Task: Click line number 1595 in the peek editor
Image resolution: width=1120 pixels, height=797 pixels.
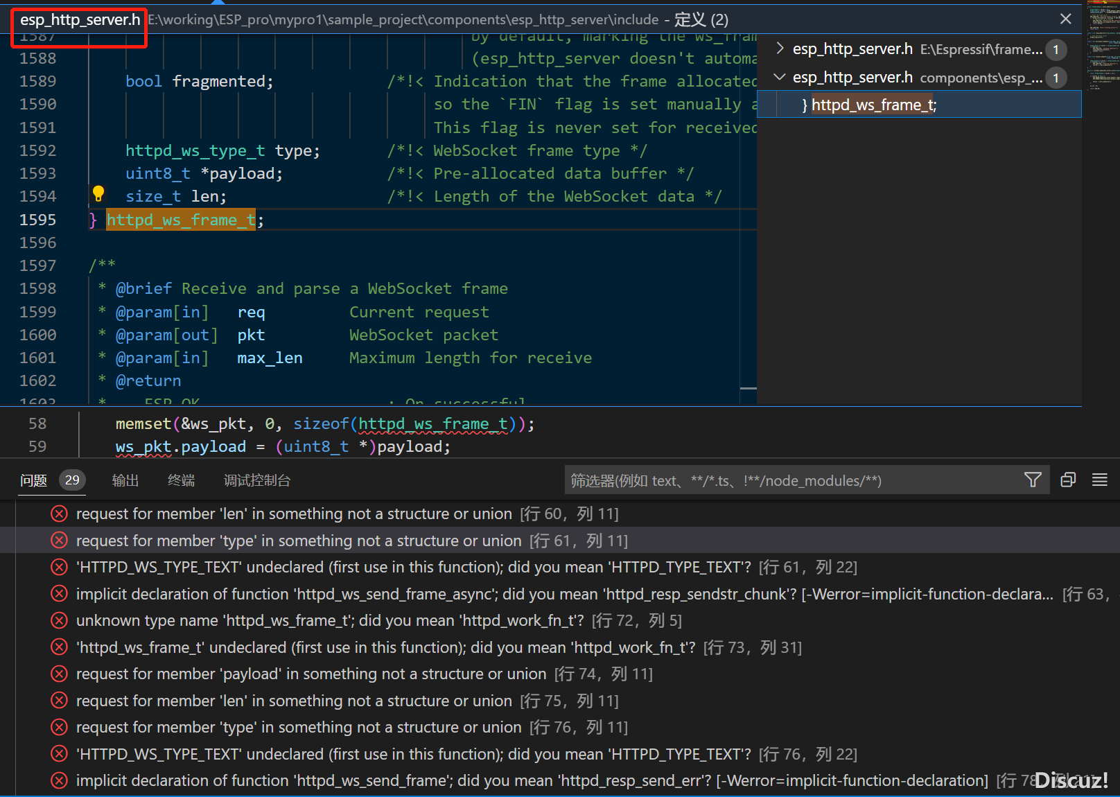Action: click(x=37, y=220)
